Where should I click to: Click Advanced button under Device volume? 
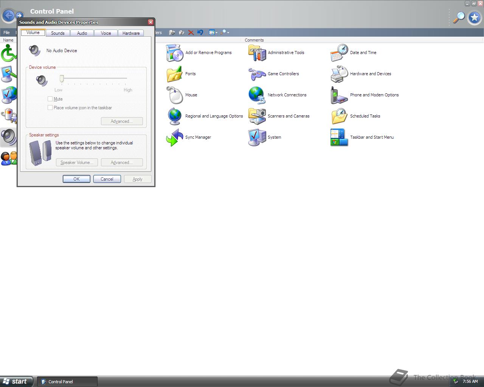click(x=122, y=121)
